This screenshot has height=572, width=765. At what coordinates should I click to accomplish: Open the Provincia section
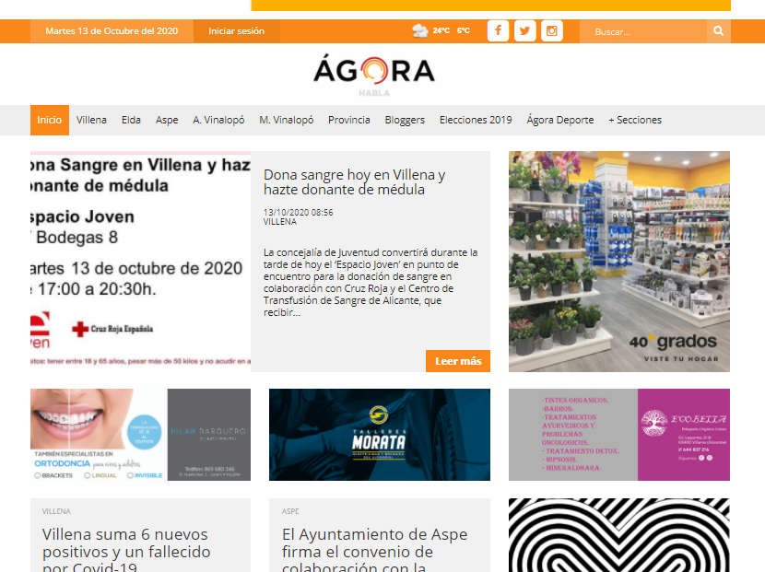tap(348, 120)
